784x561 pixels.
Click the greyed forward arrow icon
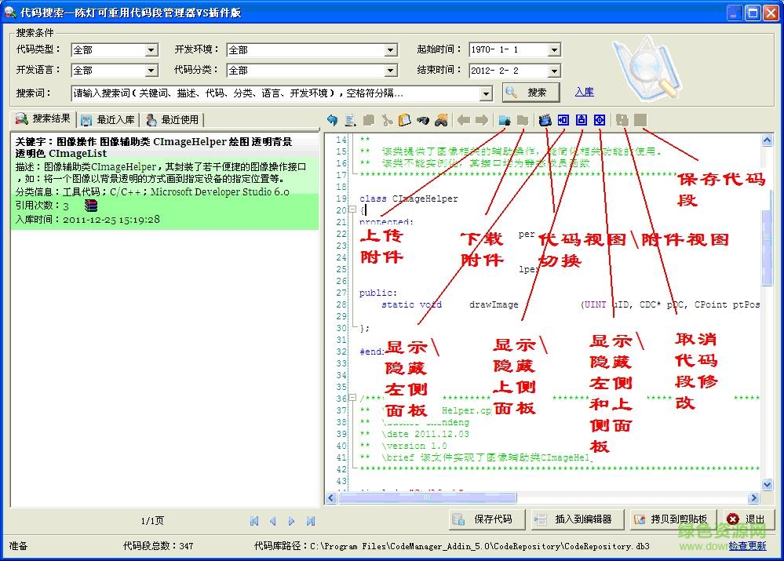pos(482,120)
